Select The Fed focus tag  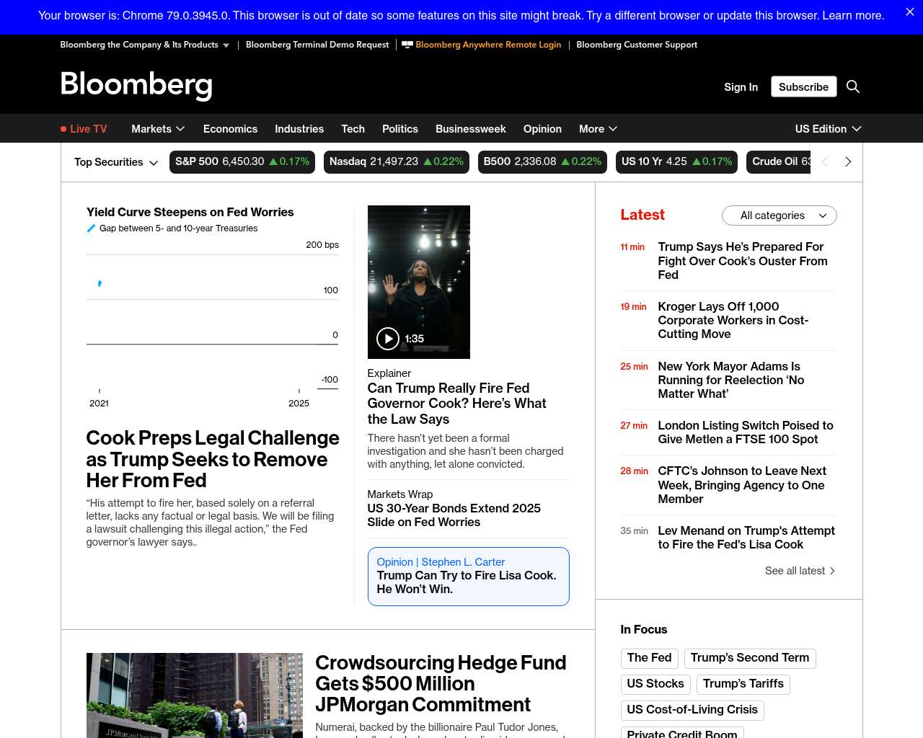[649, 658]
